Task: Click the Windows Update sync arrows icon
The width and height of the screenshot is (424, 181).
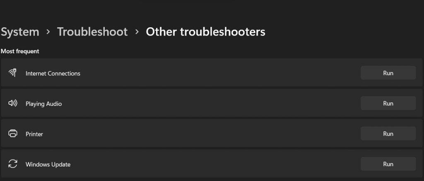Action: pos(13,164)
